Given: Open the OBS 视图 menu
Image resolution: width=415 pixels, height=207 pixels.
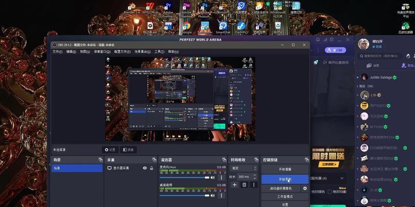Looking at the screenshot, I should [85, 52].
